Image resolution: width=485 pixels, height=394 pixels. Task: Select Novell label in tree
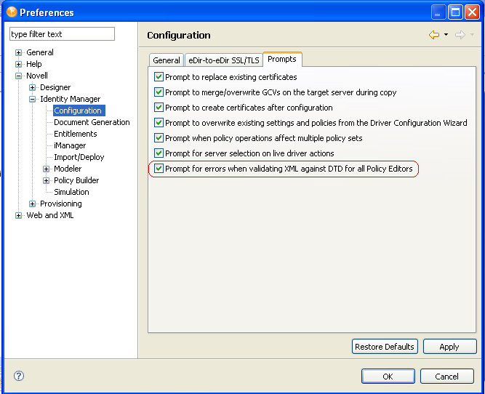pos(37,76)
